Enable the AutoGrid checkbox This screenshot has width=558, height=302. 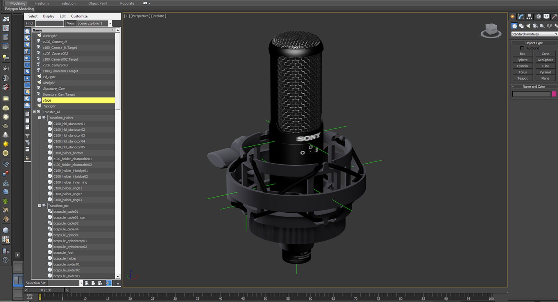click(x=522, y=48)
